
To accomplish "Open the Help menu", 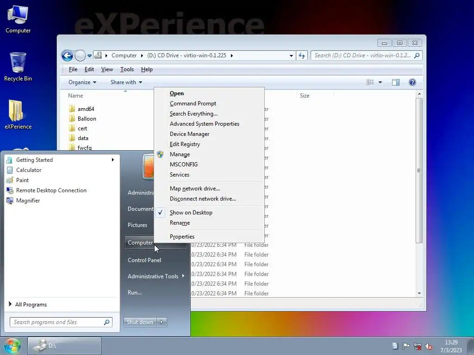I will coord(147,69).
